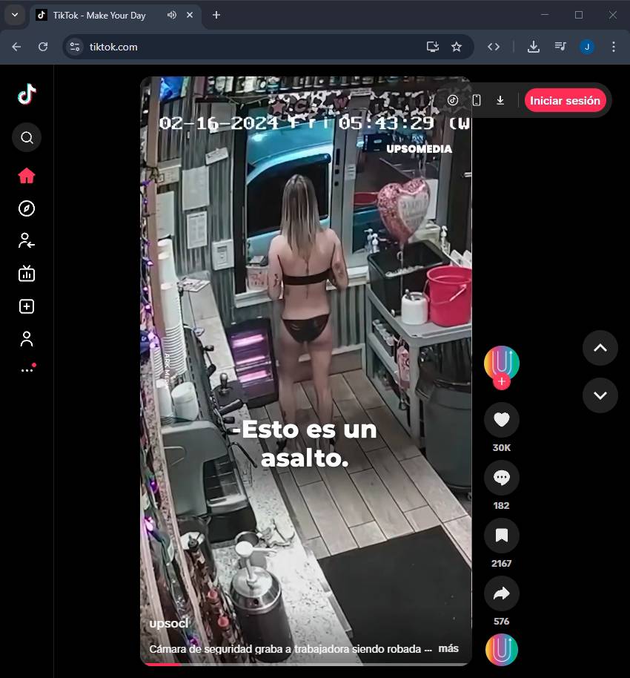Open the Explore compass icon
Viewport: 630px width, 678px height.
[x=27, y=208]
